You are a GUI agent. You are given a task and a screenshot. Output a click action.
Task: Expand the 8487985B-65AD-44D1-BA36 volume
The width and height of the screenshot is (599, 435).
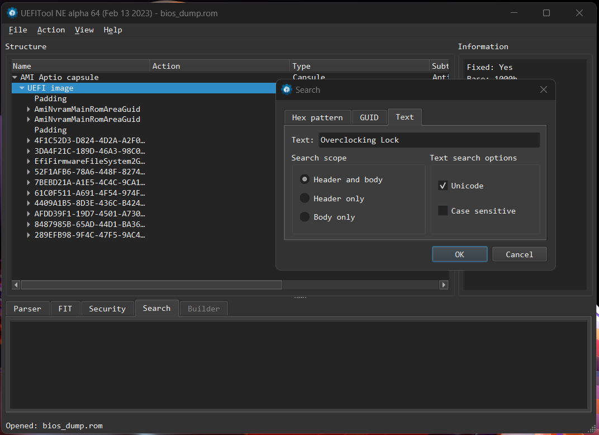(28, 224)
